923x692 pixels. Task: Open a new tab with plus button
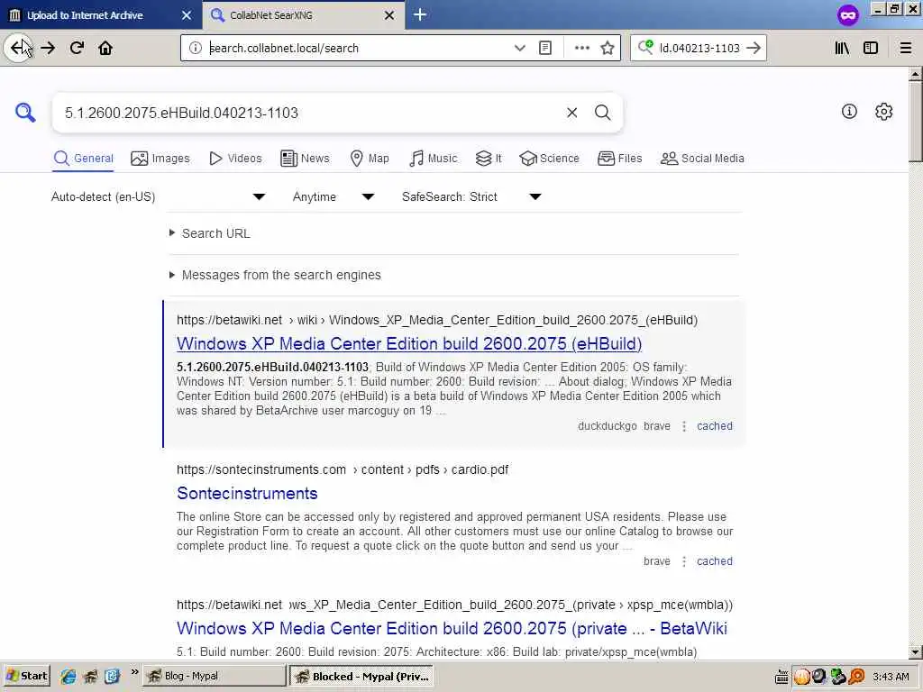click(x=420, y=14)
